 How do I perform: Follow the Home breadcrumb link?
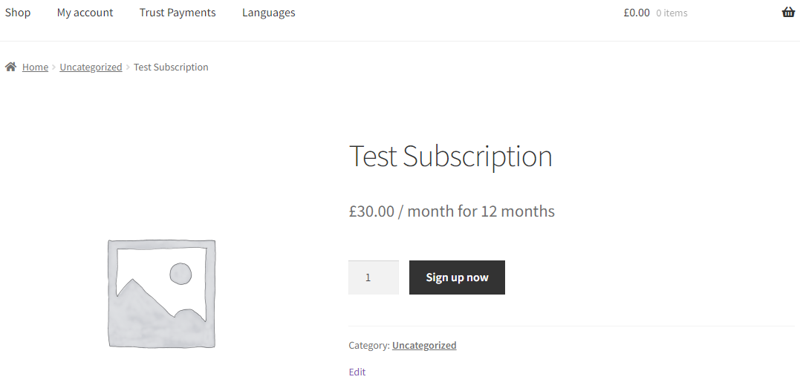click(35, 68)
